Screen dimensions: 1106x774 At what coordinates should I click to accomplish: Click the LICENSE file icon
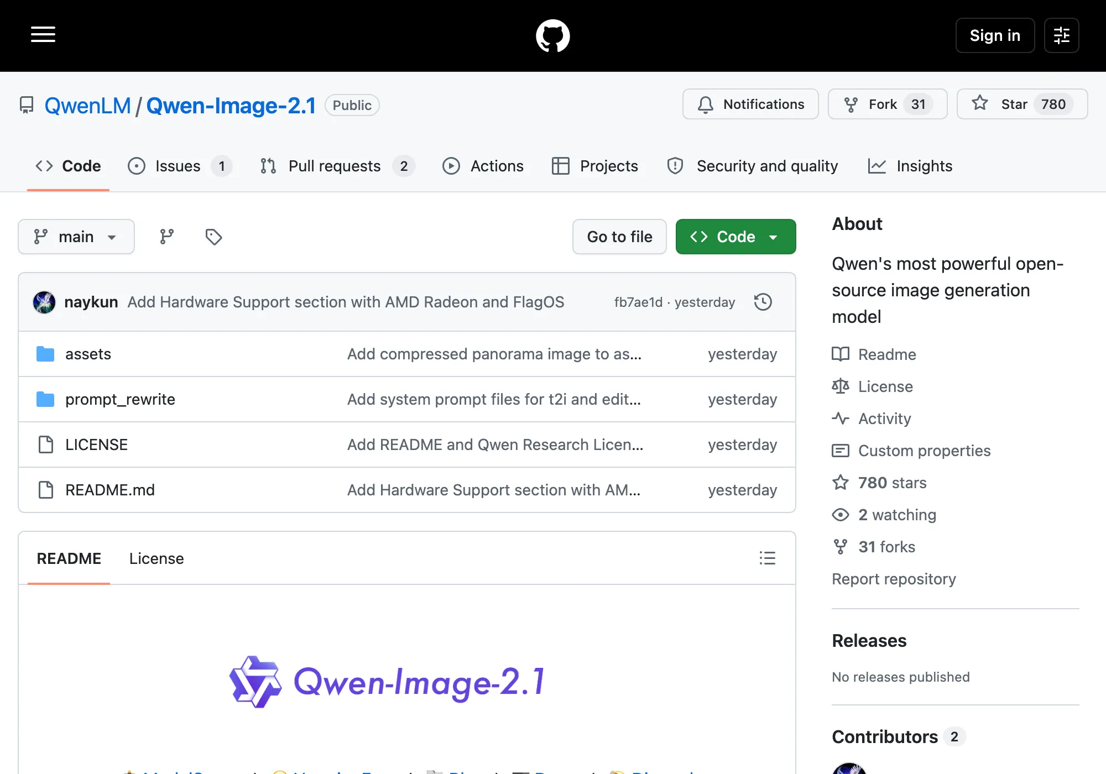coord(45,444)
